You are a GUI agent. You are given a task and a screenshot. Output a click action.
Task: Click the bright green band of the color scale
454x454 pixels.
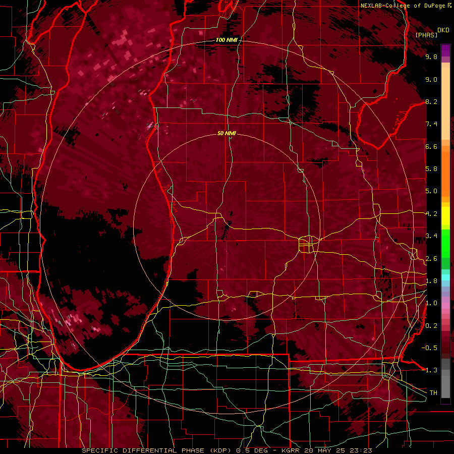[x=445, y=244]
